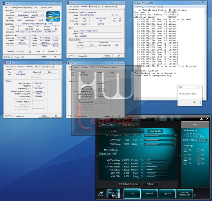The width and height of the screenshot is (212, 201).
Task: Open Caches tab in top-left CPU-Z window
Action: click(13, 8)
